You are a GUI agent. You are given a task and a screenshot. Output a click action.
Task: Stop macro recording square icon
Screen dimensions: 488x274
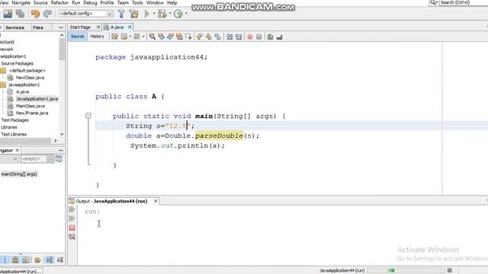pyautogui.click(x=259, y=37)
